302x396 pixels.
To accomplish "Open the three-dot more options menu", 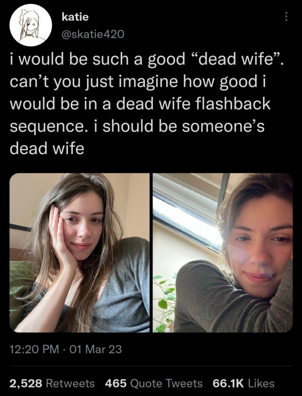I will (x=286, y=17).
